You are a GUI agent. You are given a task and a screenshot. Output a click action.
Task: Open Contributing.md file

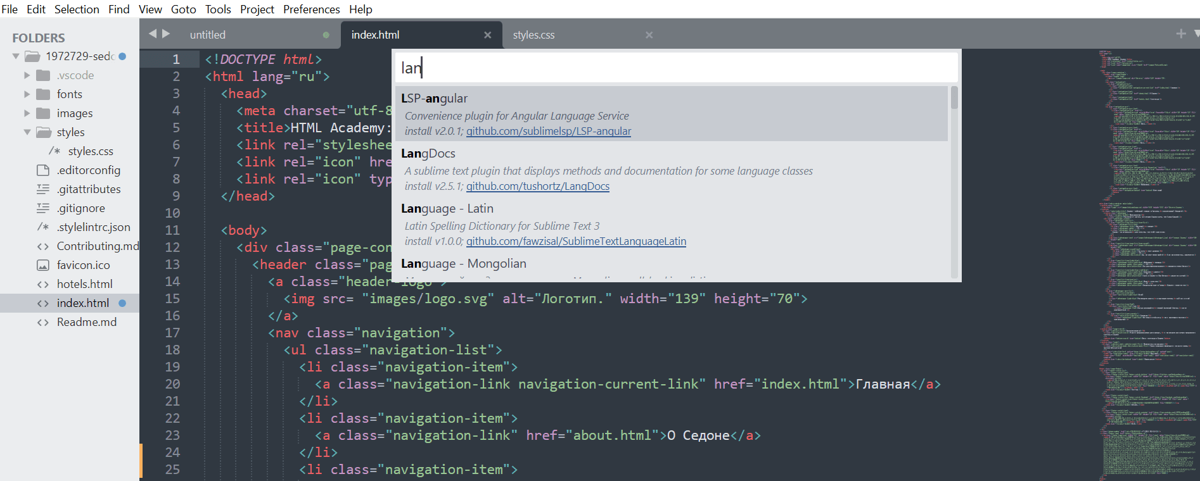(x=98, y=246)
